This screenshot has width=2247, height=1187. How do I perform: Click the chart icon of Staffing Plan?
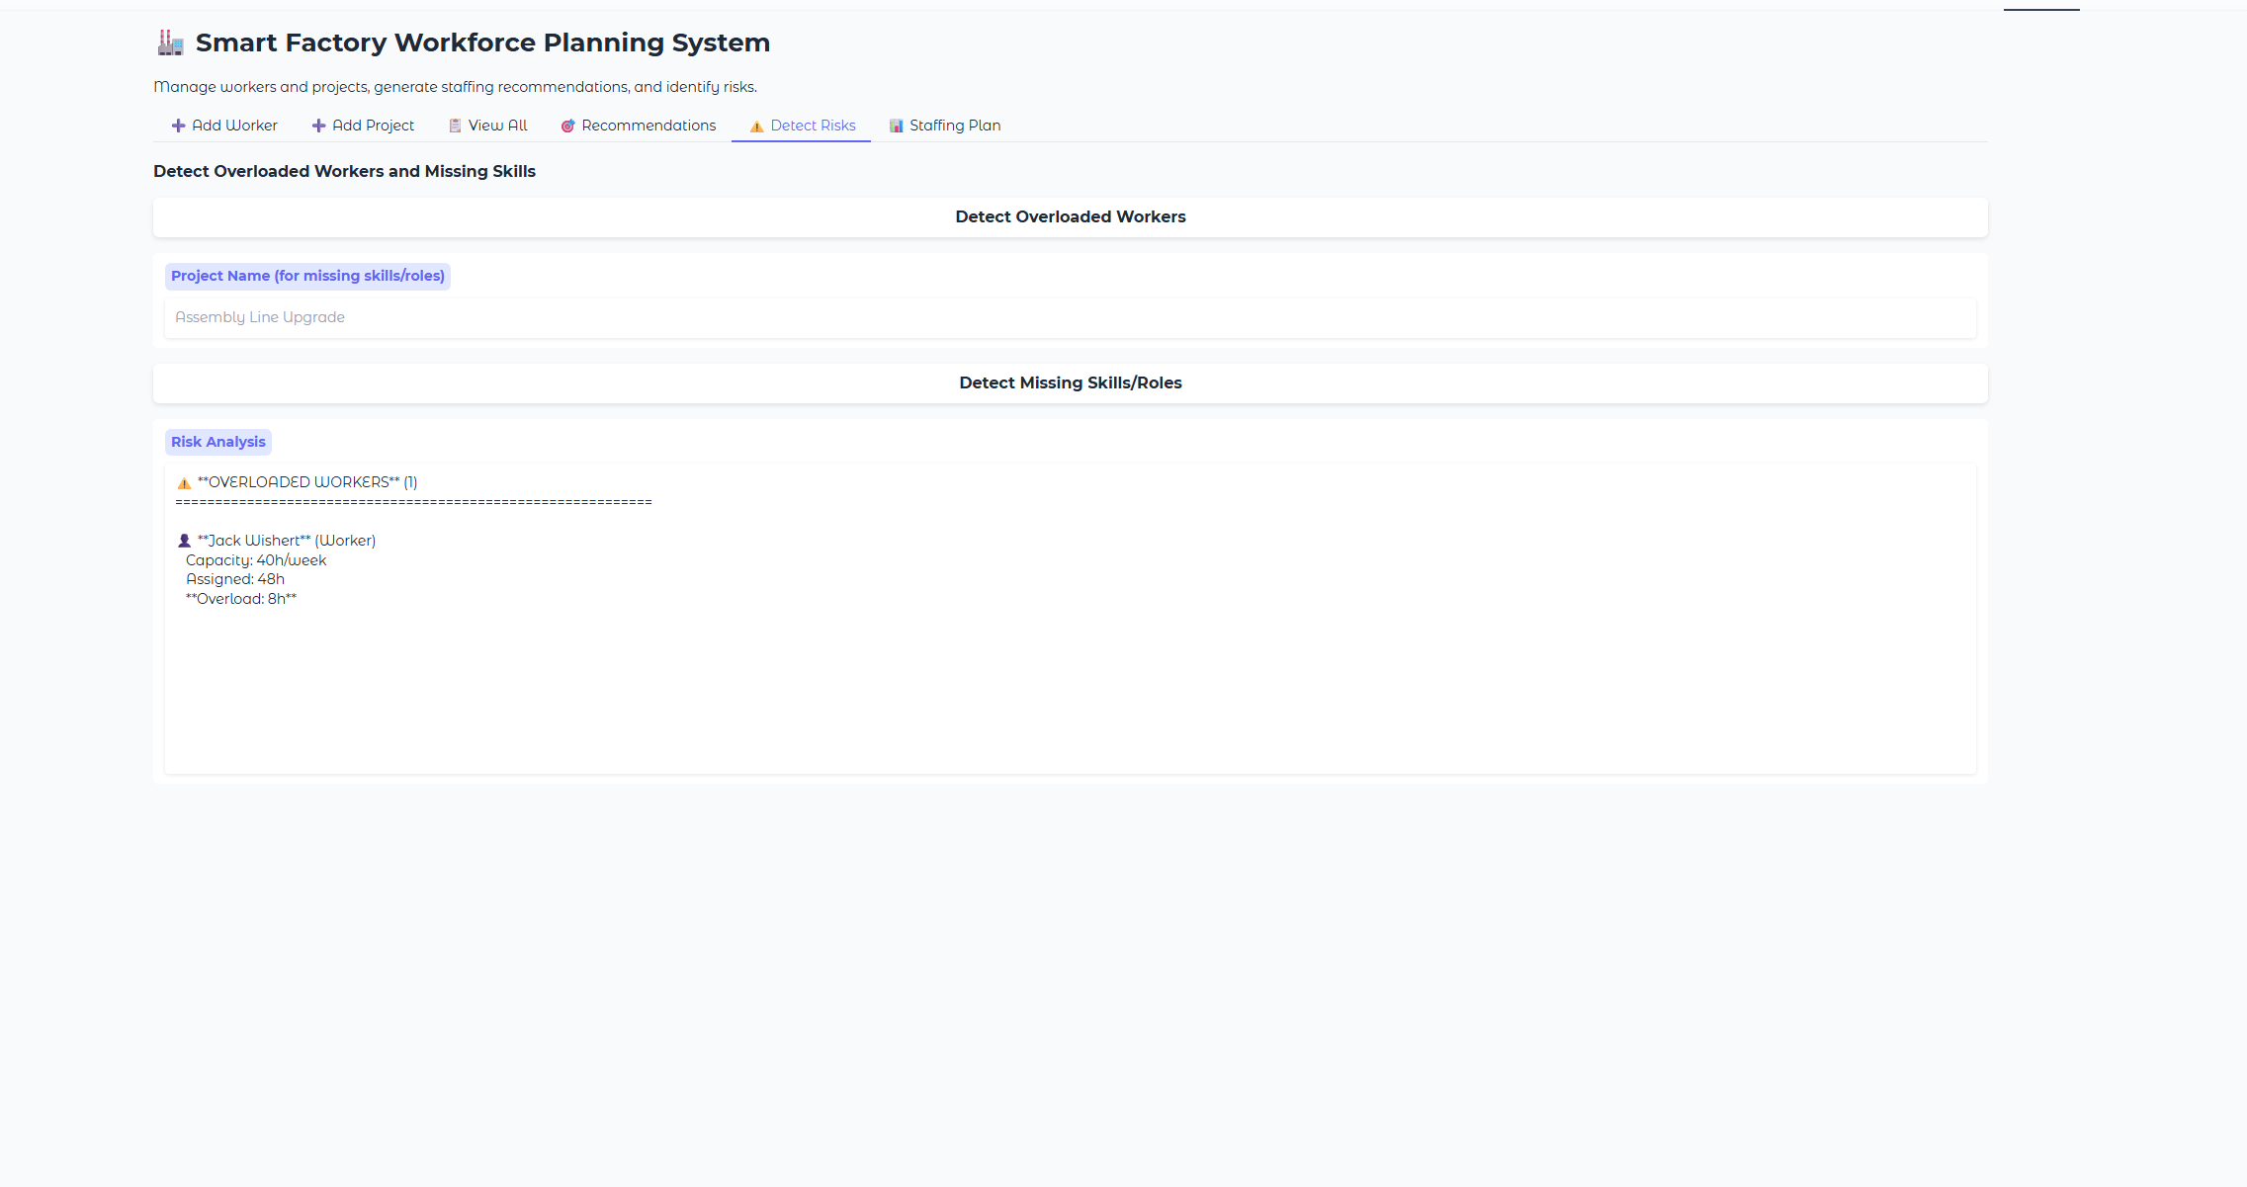[x=897, y=126]
